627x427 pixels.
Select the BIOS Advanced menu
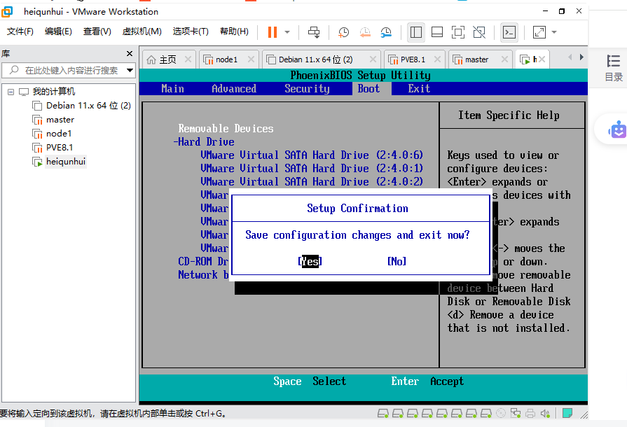tap(234, 89)
